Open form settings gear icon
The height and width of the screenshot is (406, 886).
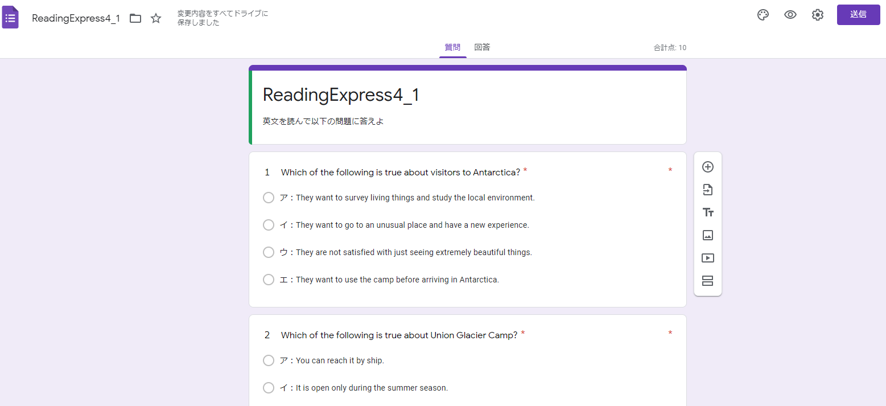[818, 15]
